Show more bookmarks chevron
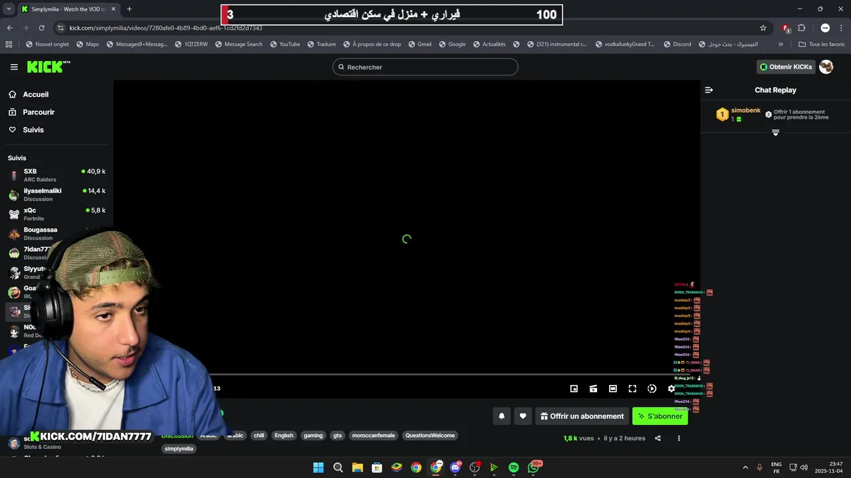851x478 pixels. click(781, 44)
